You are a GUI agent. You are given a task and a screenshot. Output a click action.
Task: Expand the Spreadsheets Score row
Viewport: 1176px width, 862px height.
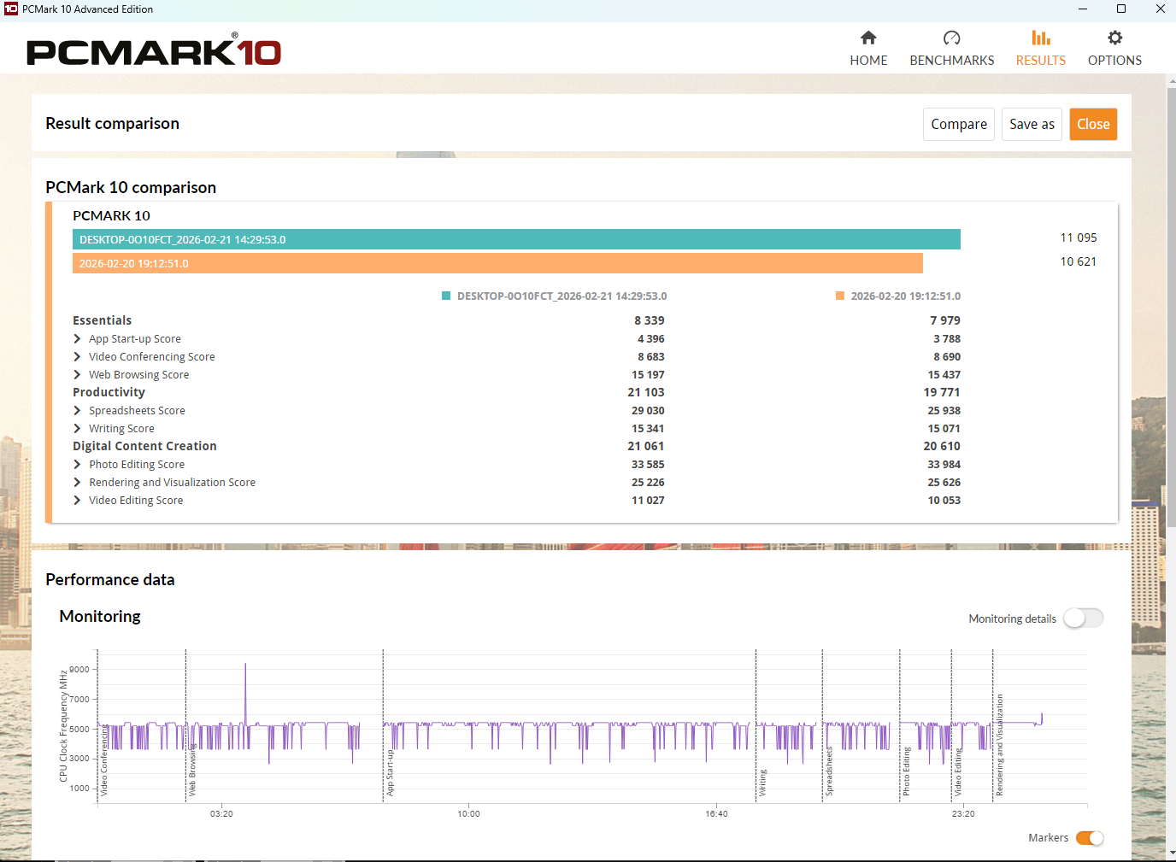click(x=77, y=411)
